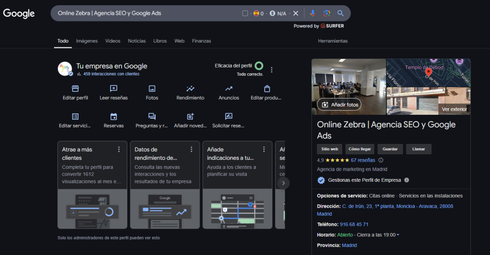
Task: Open Leer reseñas star icon
Action: click(113, 89)
